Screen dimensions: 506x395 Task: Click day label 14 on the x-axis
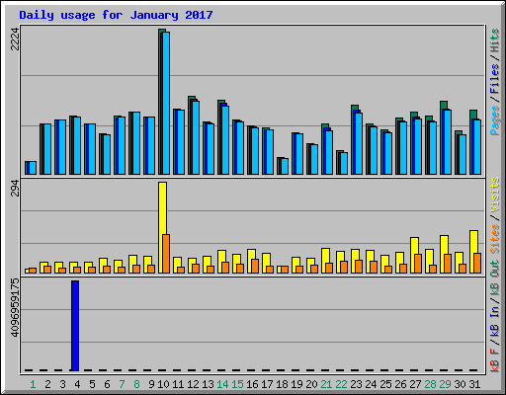point(222,384)
